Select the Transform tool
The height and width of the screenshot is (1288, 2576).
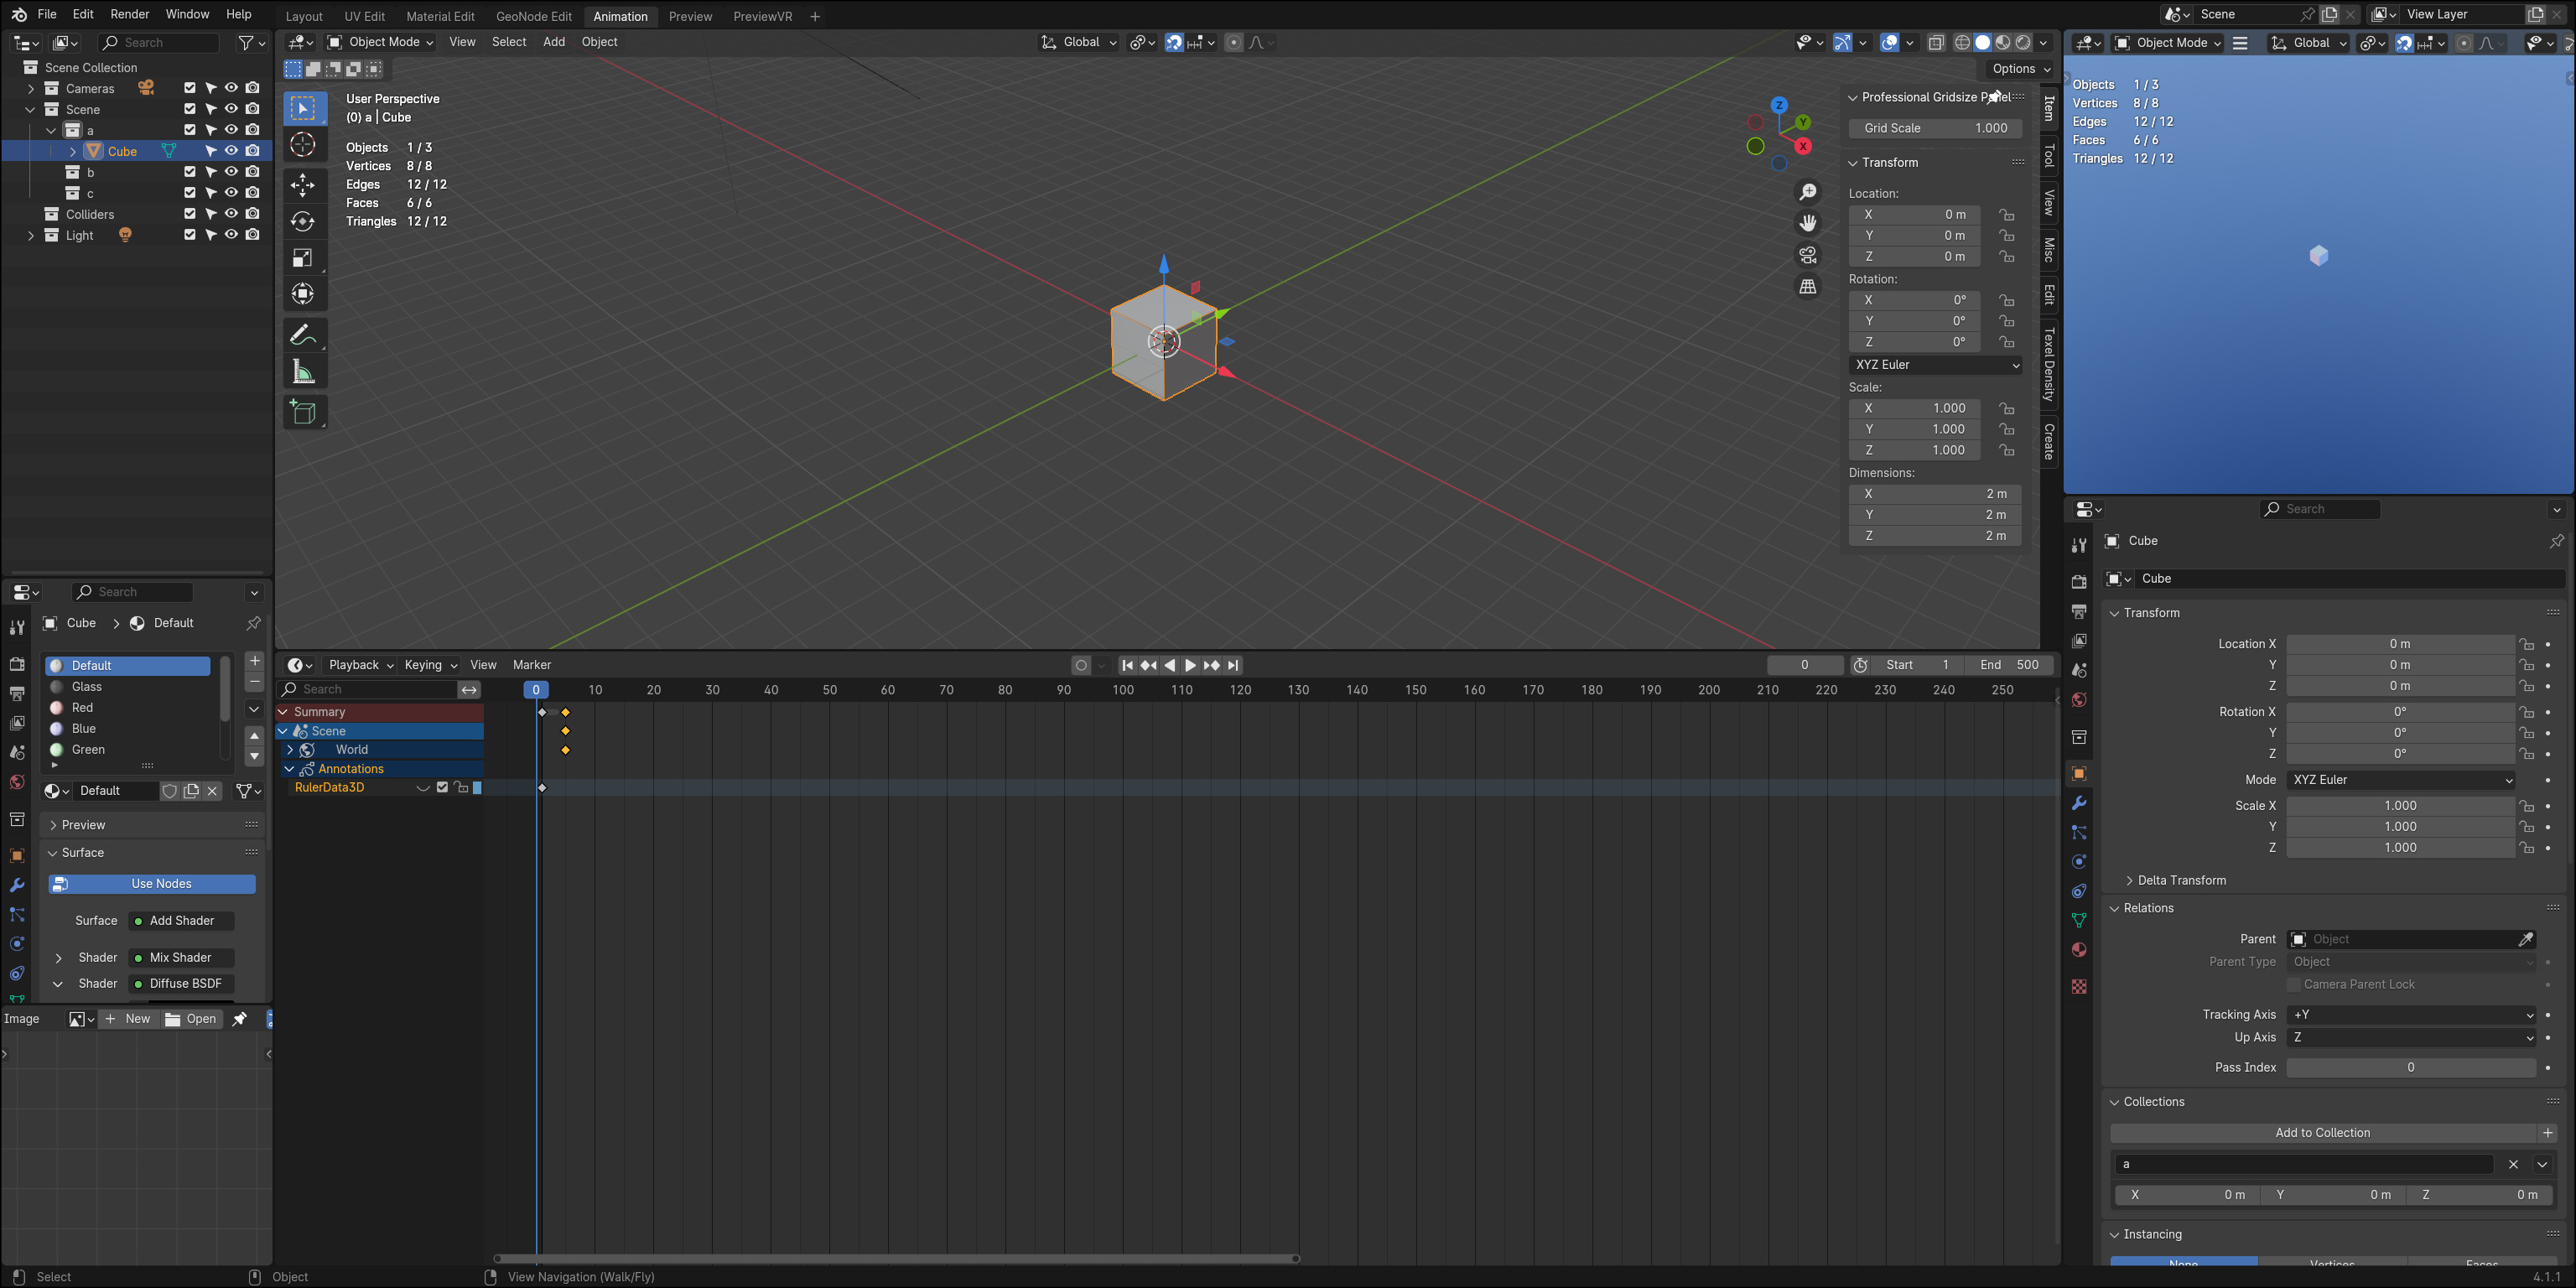tap(302, 294)
